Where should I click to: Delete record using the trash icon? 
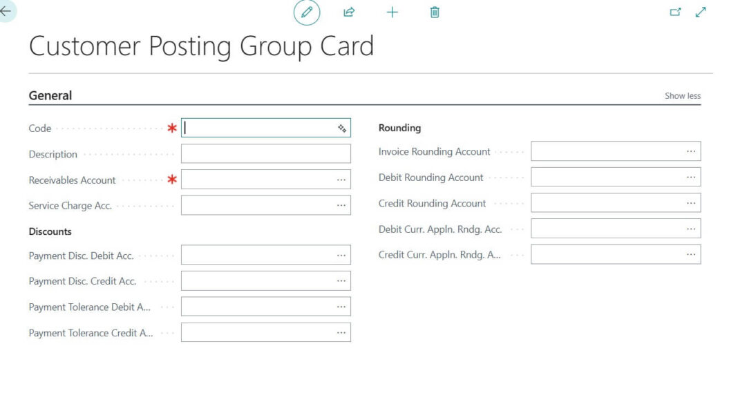coord(435,12)
